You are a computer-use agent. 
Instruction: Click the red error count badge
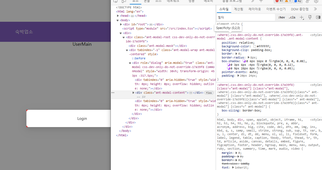279,1
